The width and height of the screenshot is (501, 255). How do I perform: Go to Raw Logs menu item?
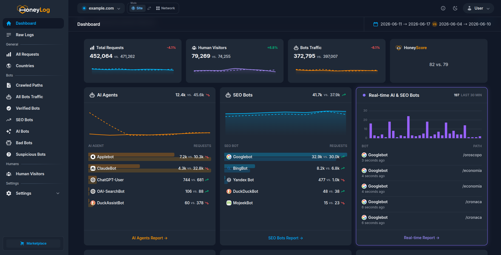point(33,35)
